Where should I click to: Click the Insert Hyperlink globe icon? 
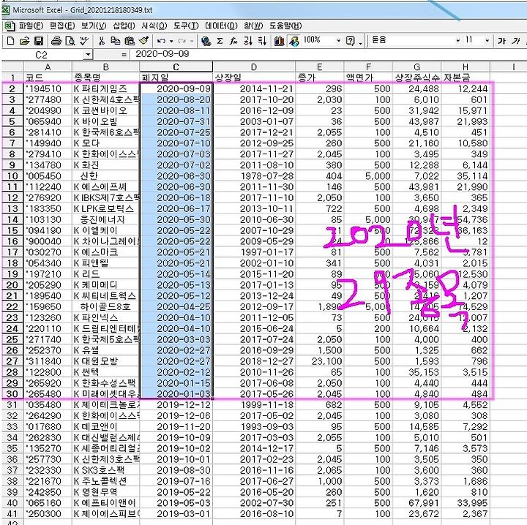coord(206,41)
